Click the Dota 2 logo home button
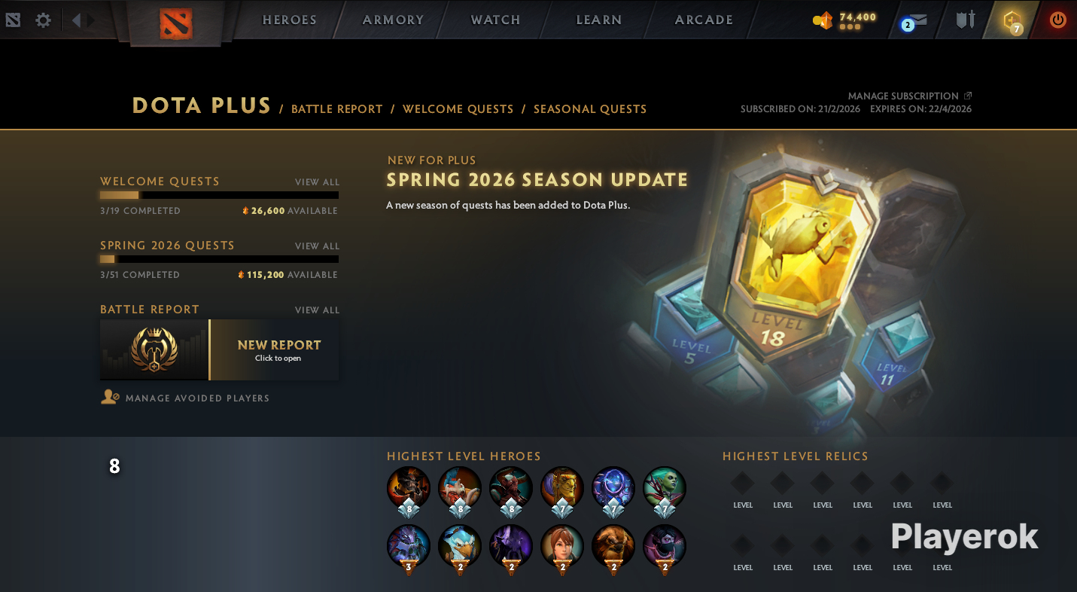The height and width of the screenshot is (592, 1077). tap(176, 22)
